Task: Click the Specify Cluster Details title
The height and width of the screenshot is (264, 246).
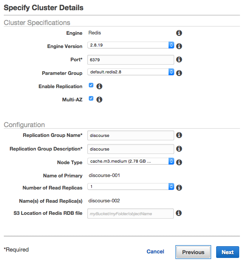Action: [43, 8]
